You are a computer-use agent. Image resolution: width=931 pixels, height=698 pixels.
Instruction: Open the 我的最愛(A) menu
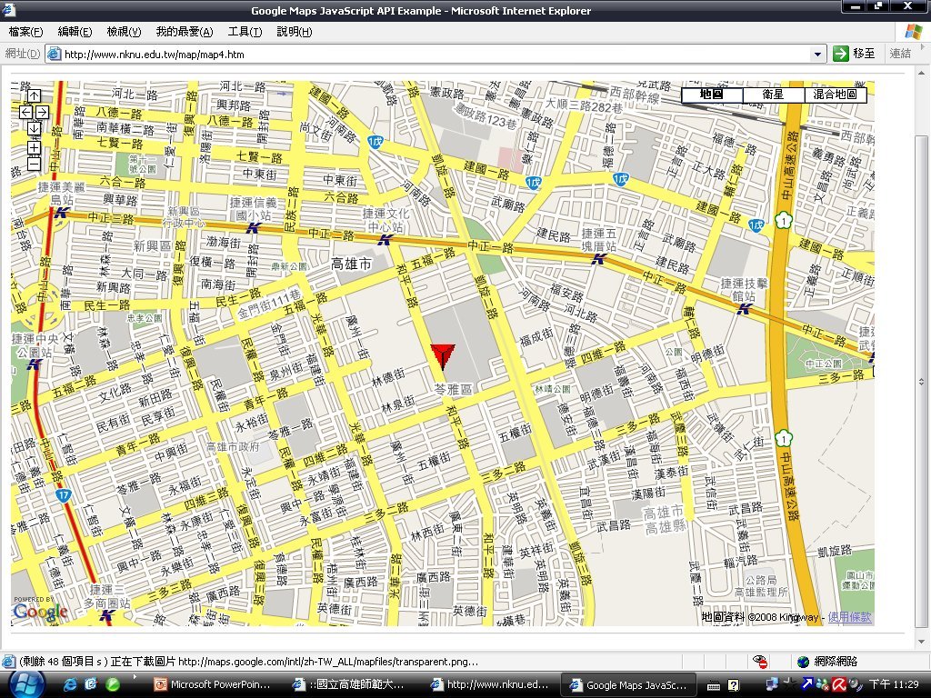(x=184, y=32)
